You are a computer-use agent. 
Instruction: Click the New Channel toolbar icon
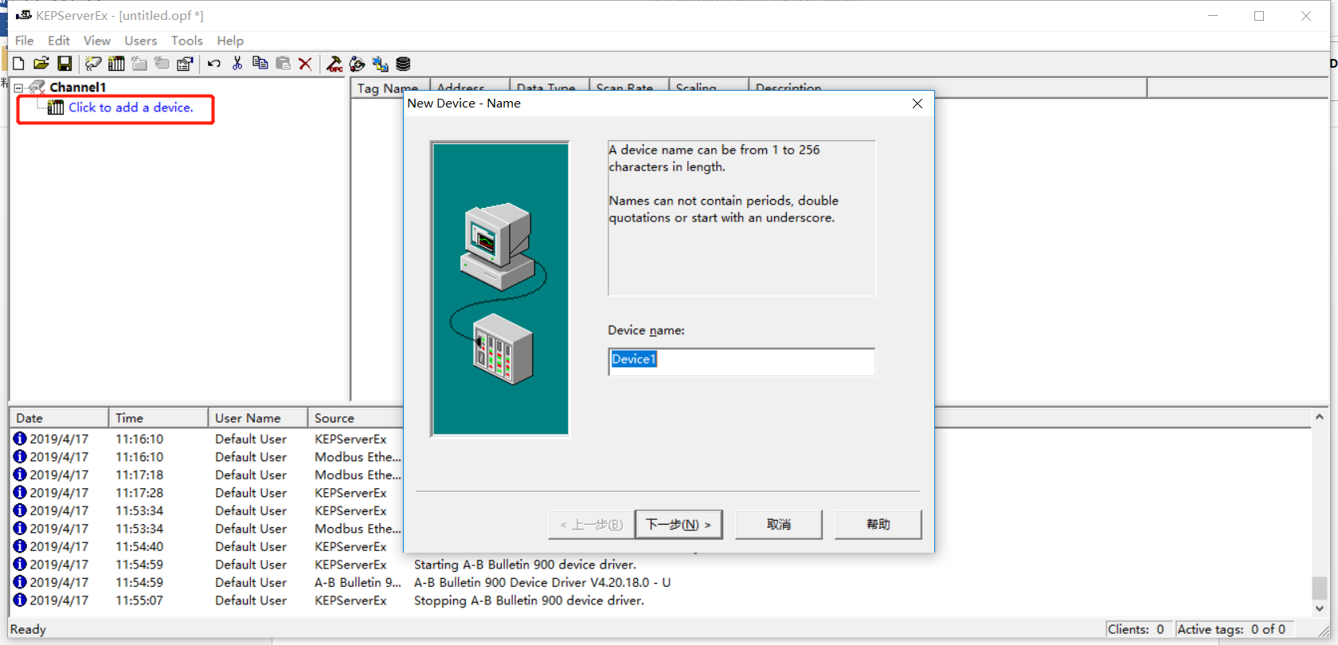93,64
